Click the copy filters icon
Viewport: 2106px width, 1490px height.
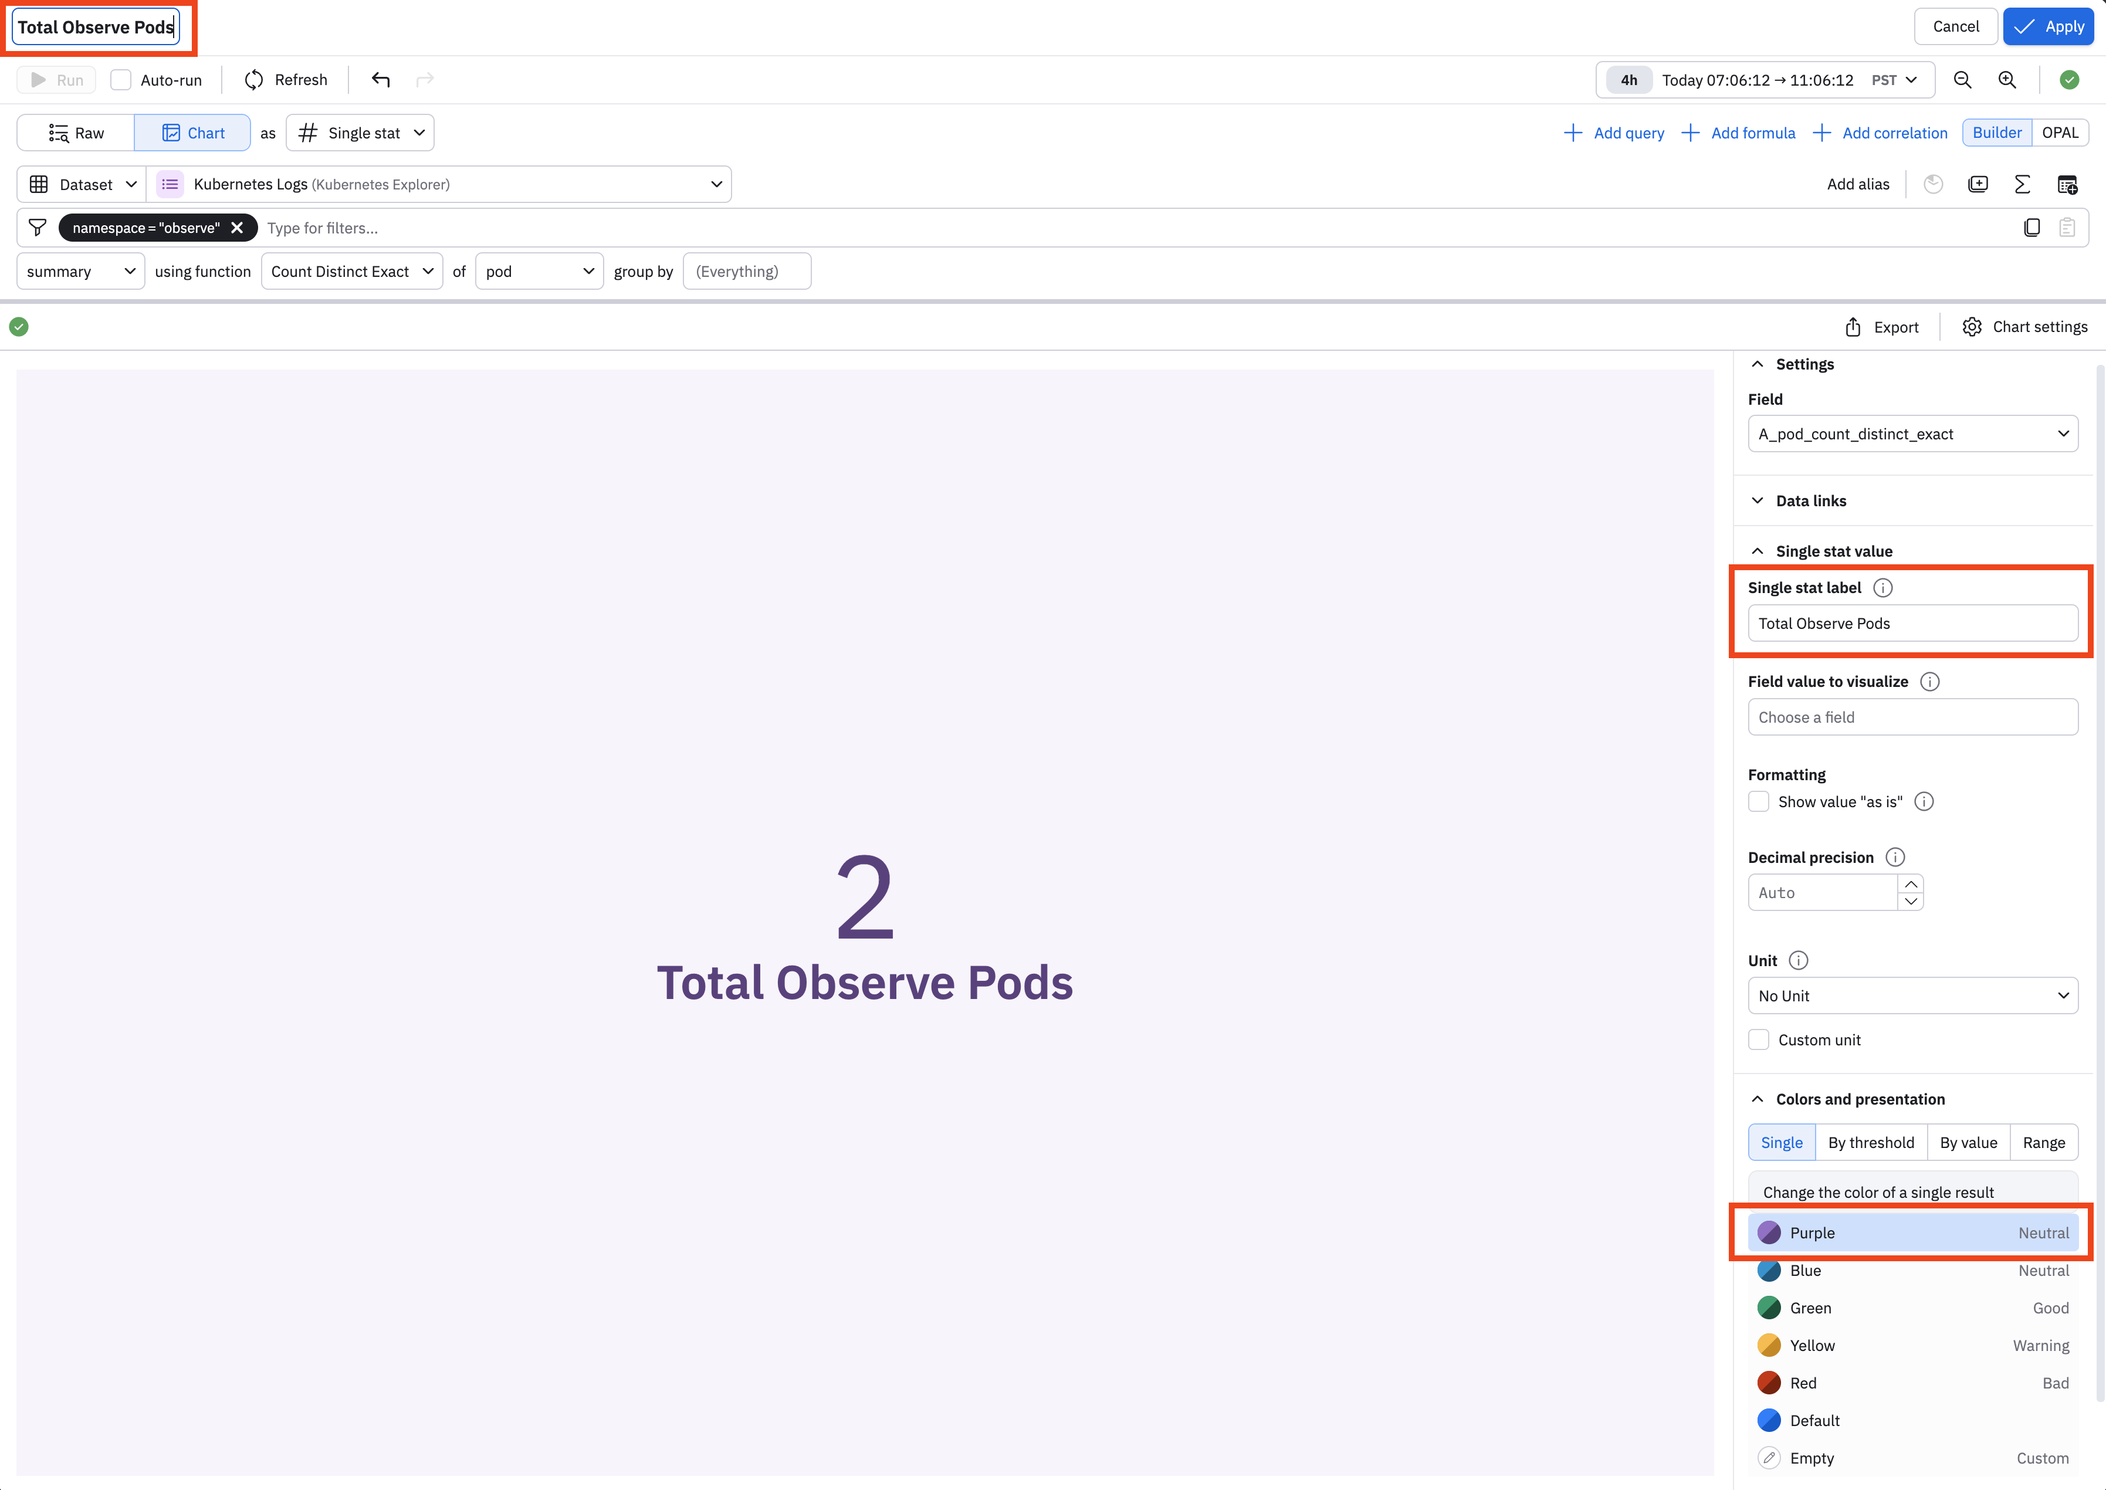(x=2031, y=228)
